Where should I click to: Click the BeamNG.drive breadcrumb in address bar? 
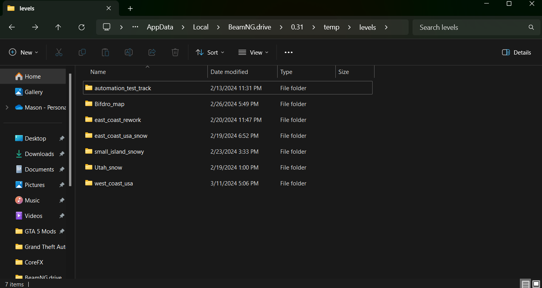(249, 27)
